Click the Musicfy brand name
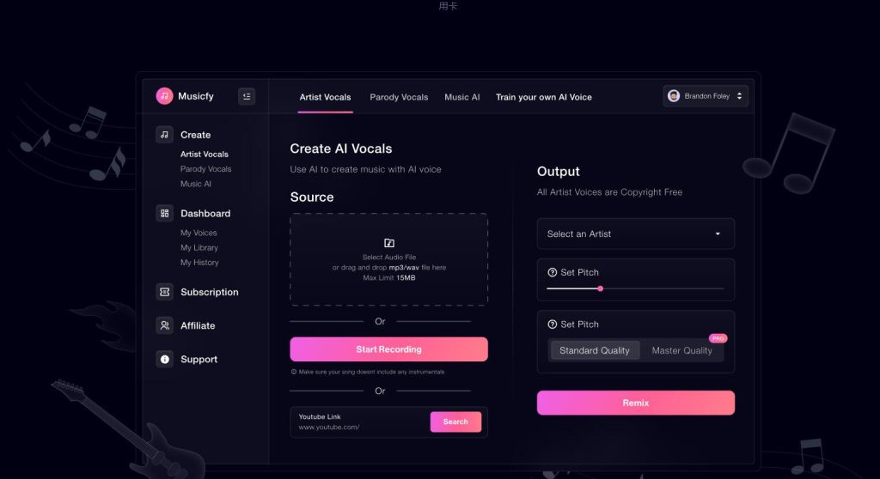Screen dimensions: 880x479 [x=195, y=96]
